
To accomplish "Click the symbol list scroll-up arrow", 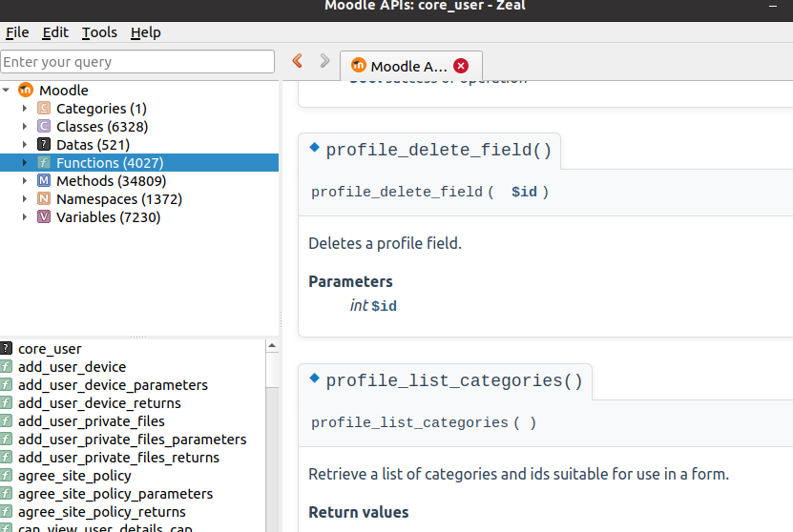I will tap(272, 345).
